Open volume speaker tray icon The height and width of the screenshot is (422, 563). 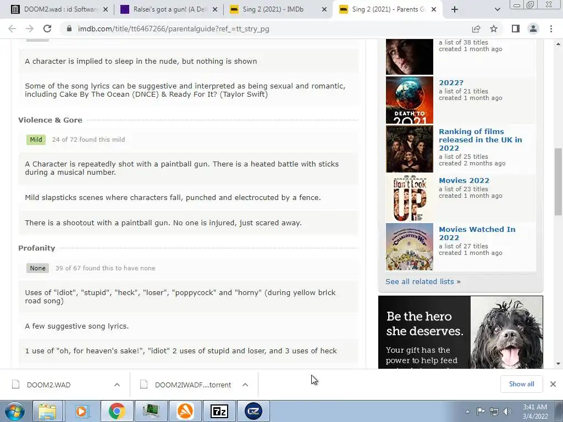click(507, 412)
